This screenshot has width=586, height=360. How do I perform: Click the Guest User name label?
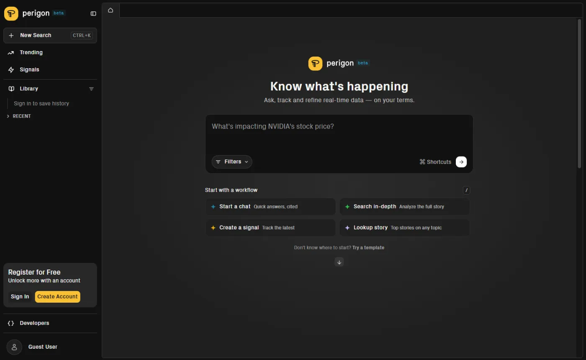pyautogui.click(x=43, y=347)
